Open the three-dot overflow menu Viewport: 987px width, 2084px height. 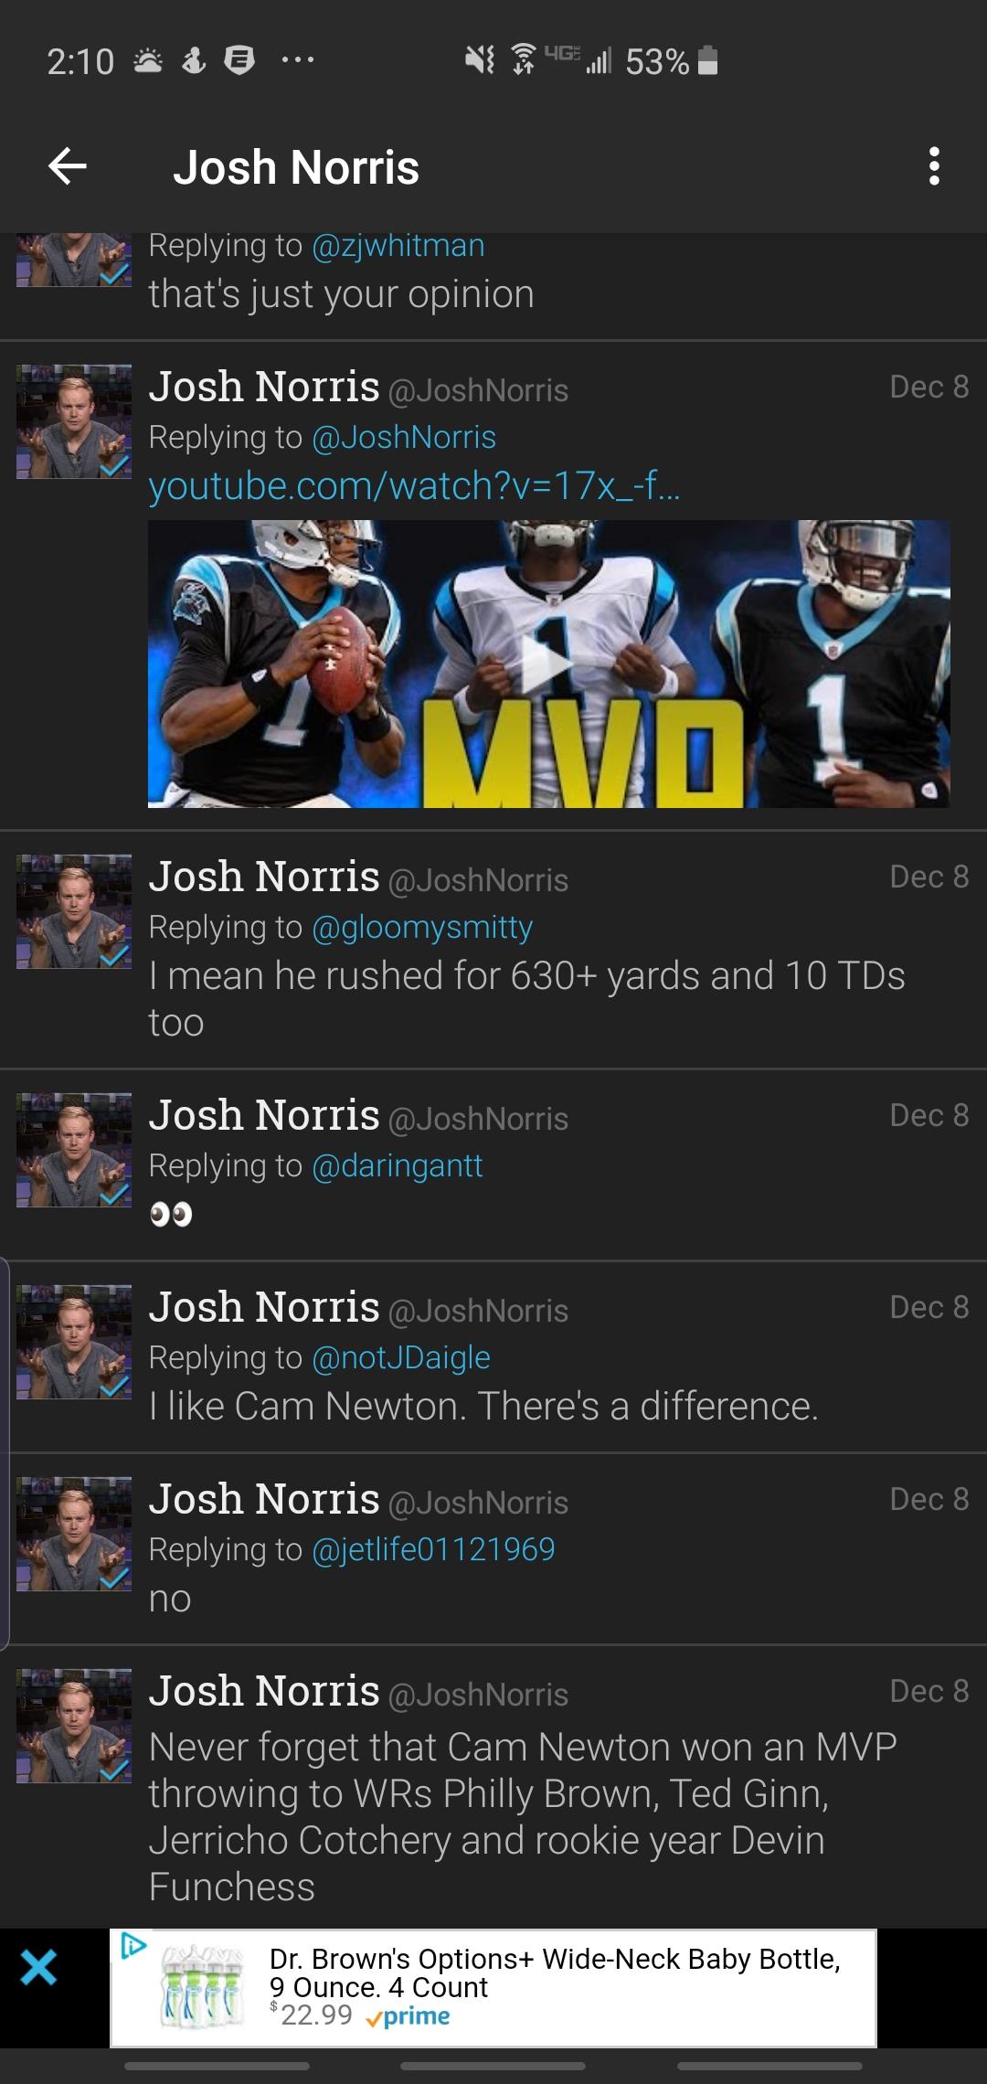(933, 166)
